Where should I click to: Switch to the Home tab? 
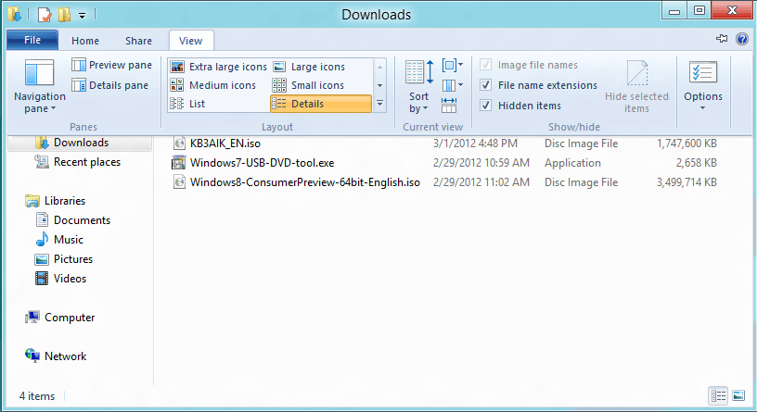85,41
